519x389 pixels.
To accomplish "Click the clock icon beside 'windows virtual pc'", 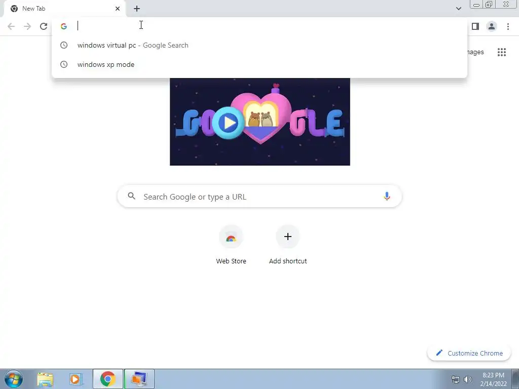I will (x=64, y=45).
